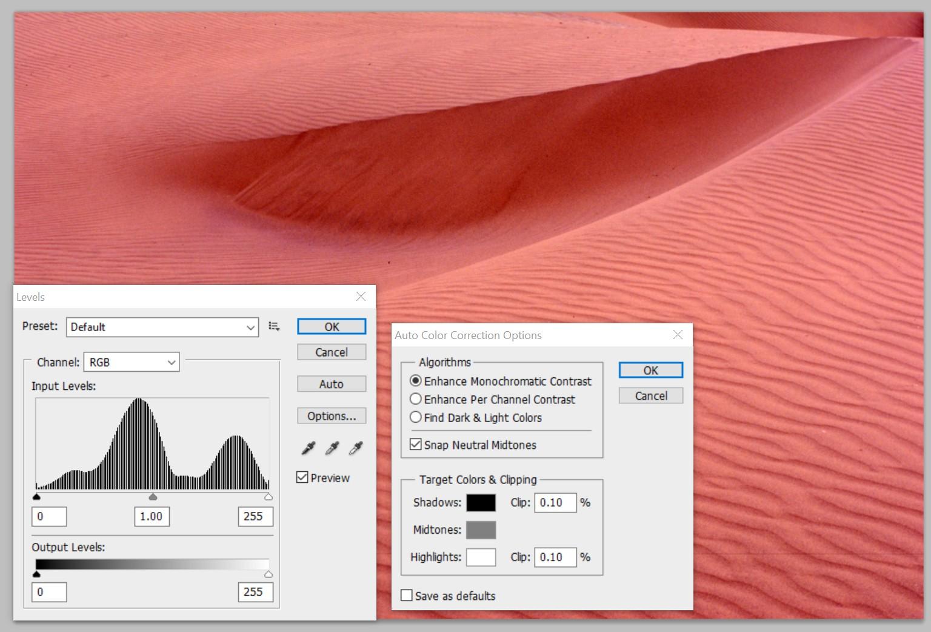Select Enhance Monochromatic Contrast option
The image size is (931, 632).
[416, 381]
